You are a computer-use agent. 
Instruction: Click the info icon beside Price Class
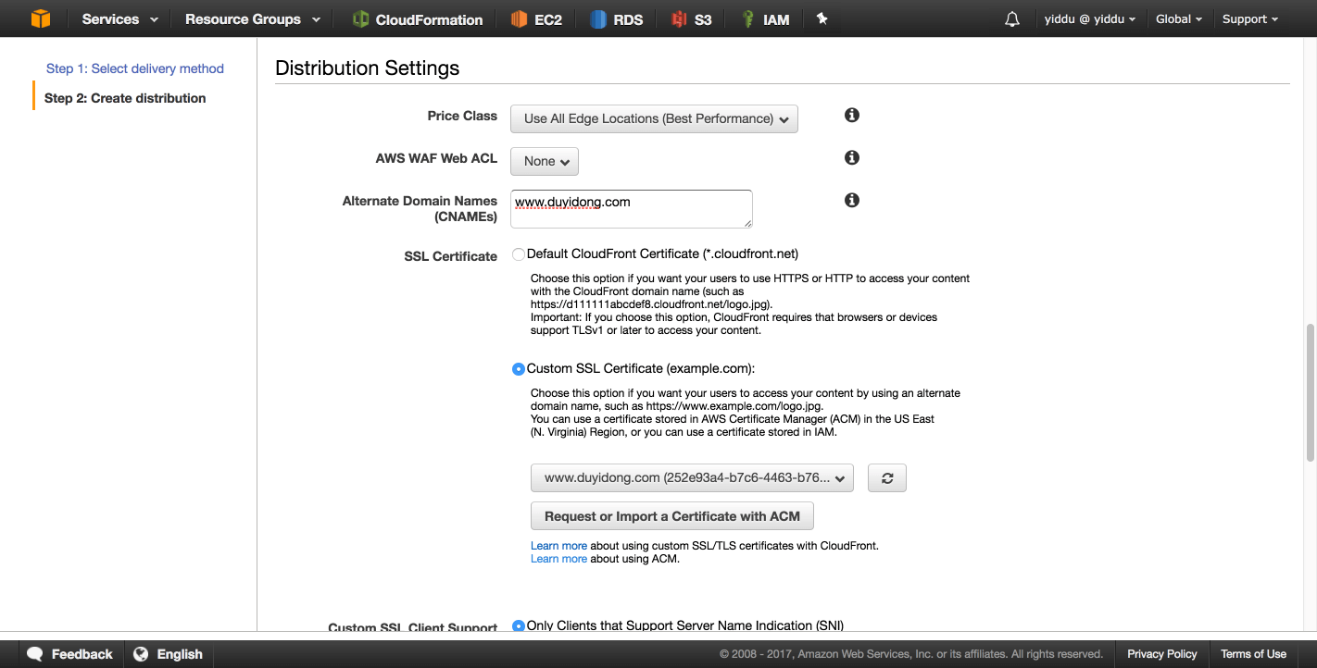click(852, 115)
